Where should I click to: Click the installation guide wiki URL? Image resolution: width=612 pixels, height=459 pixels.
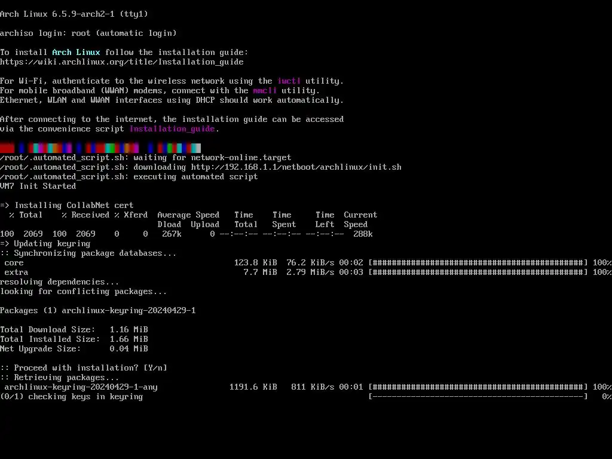pos(122,62)
